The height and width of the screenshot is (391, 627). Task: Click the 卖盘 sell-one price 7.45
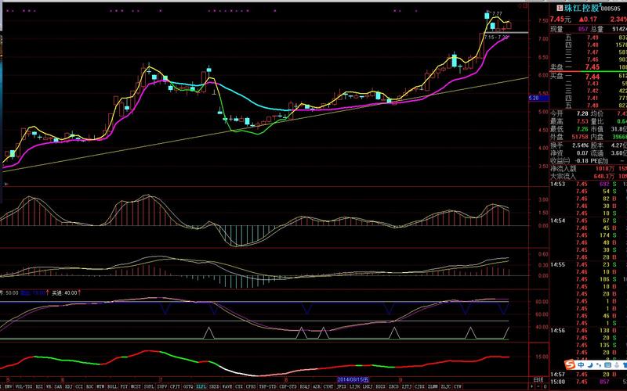click(x=593, y=68)
